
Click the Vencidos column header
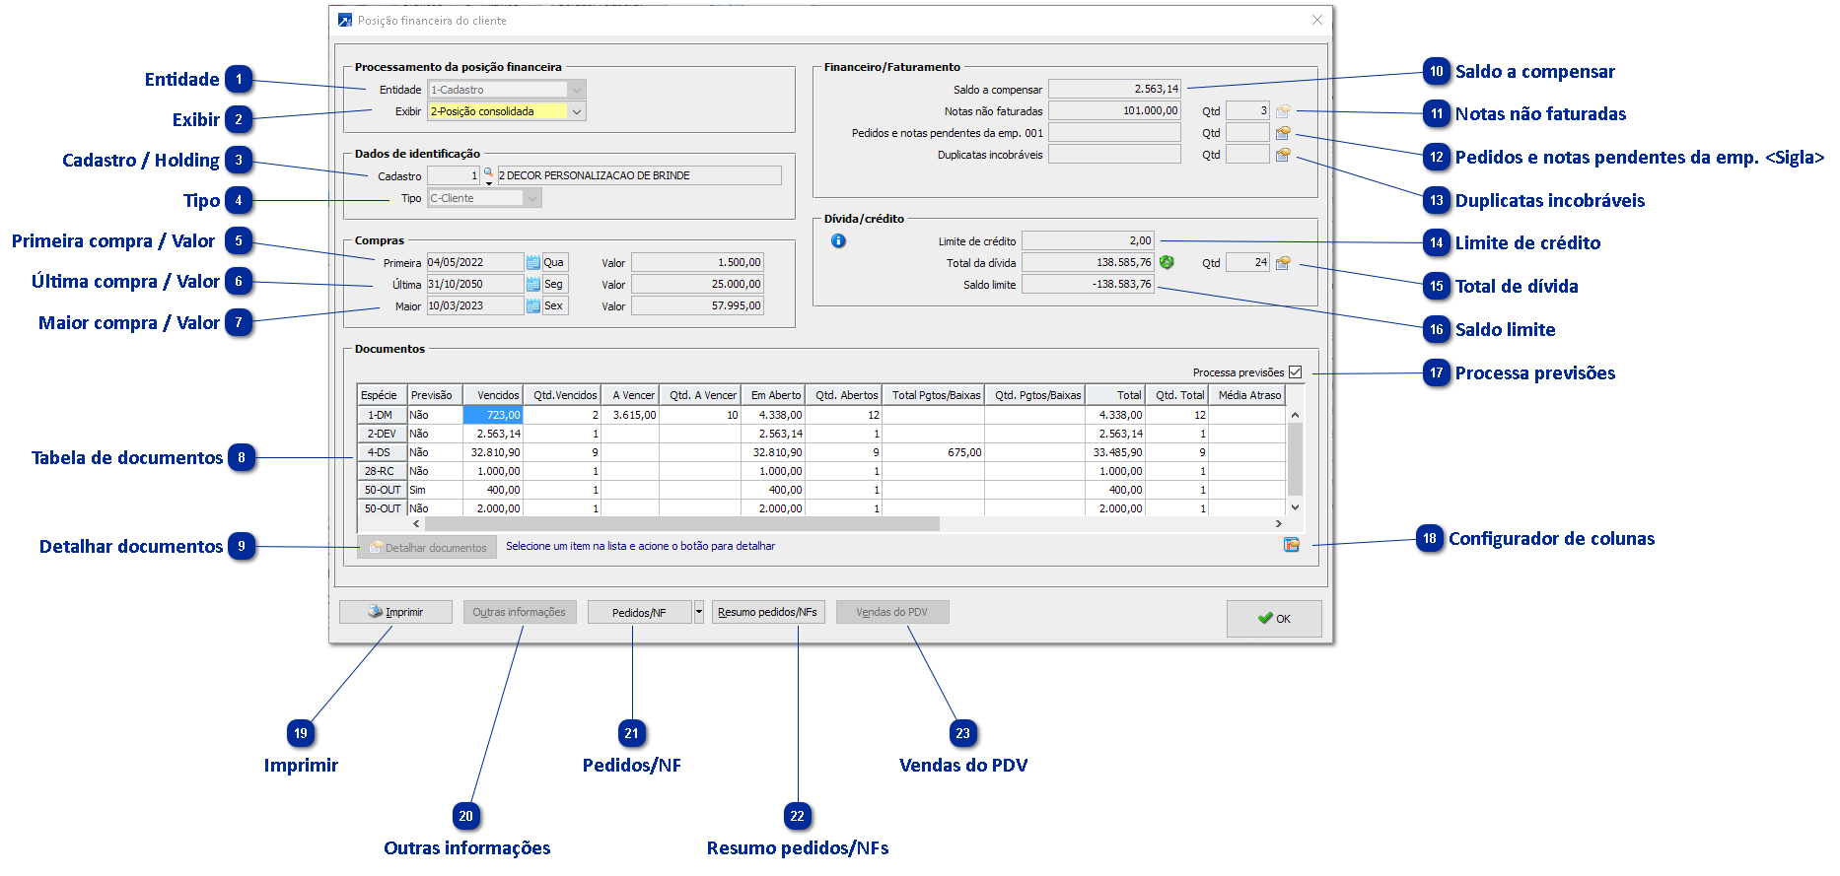click(x=493, y=395)
